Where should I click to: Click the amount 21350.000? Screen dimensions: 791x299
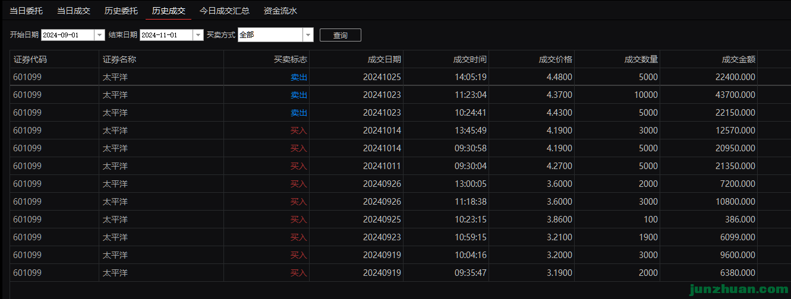736,166
